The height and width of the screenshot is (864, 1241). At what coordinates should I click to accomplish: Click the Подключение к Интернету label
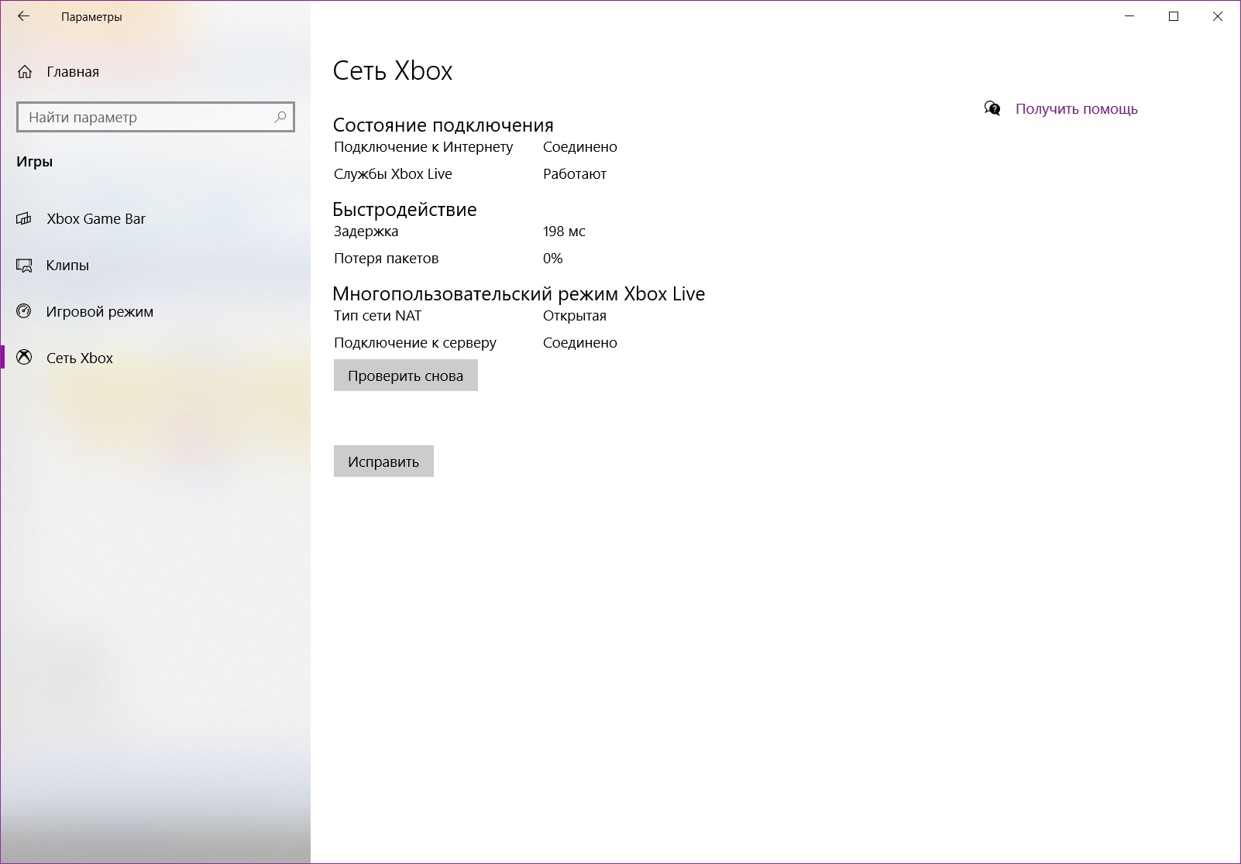423,147
